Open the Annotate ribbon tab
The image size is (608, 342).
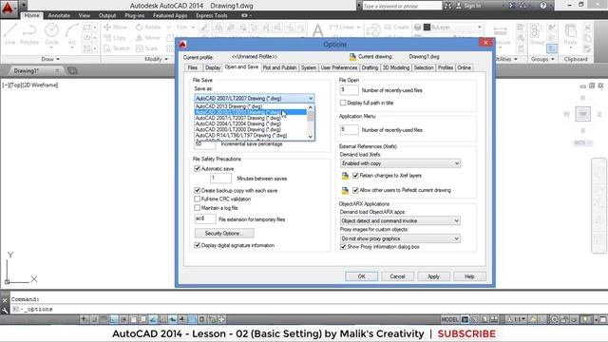coord(59,15)
